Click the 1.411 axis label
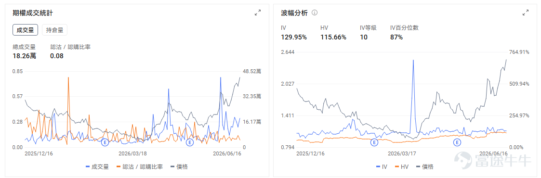Viewport: 541px width, 178px height. point(288,115)
